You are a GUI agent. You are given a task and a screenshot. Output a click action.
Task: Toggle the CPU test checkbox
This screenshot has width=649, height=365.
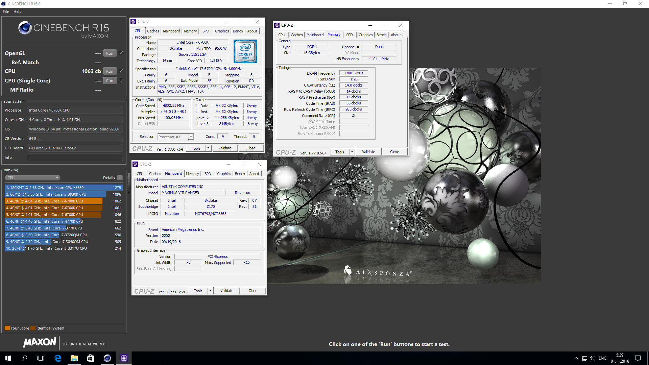tap(121, 71)
